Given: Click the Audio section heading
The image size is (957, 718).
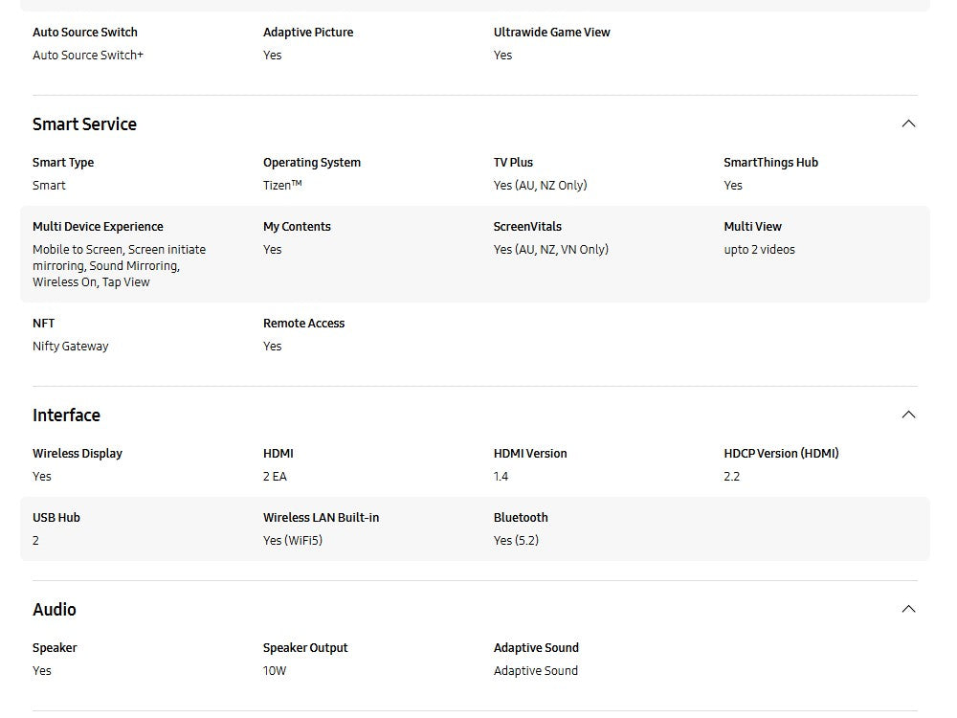Looking at the screenshot, I should [x=55, y=610].
